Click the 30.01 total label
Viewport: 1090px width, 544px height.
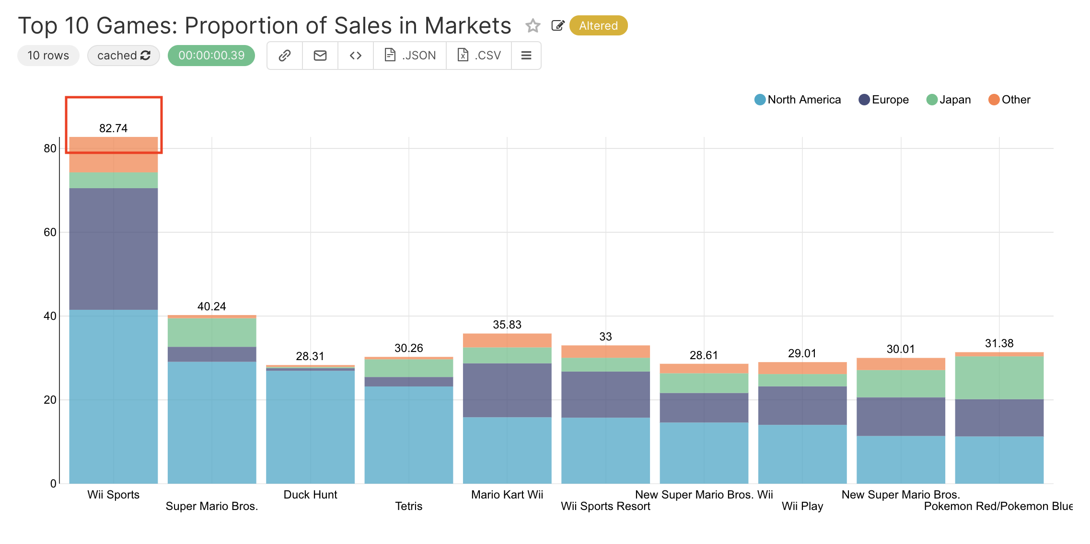[901, 349]
